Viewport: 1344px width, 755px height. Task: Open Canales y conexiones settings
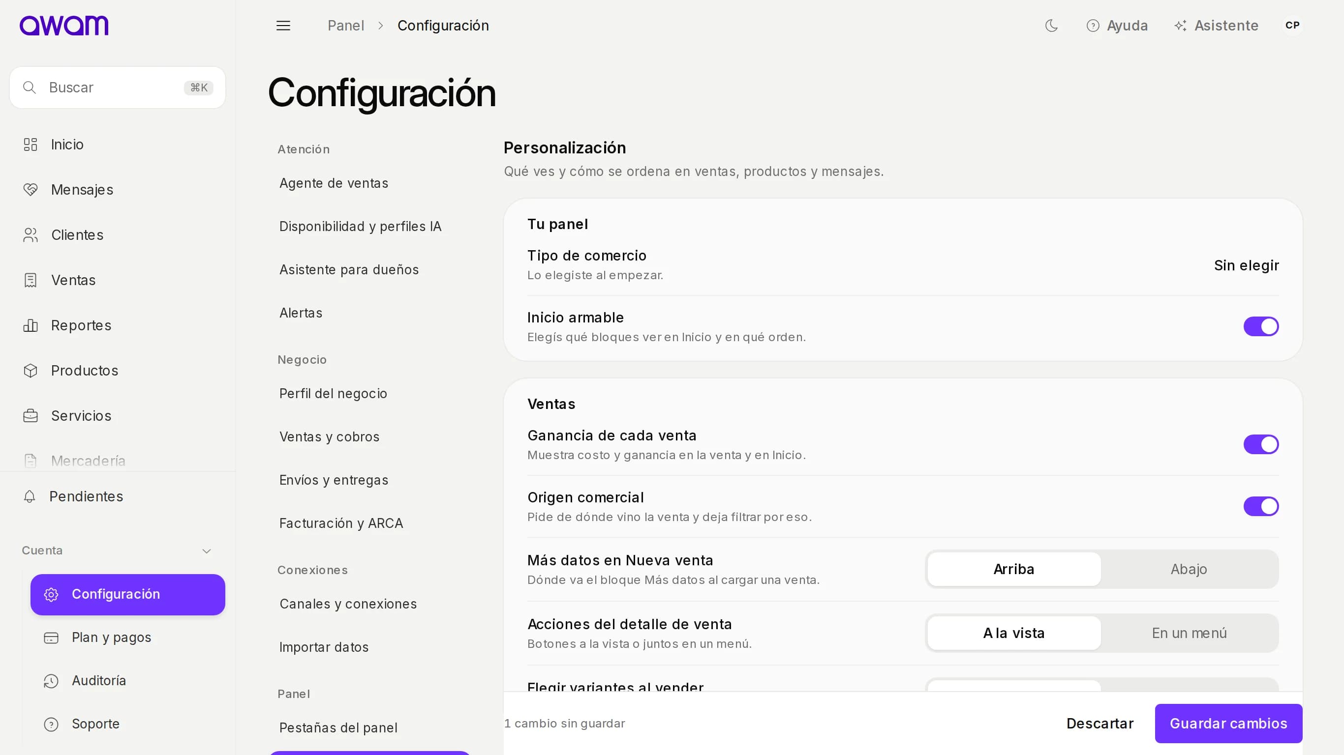coord(369,604)
